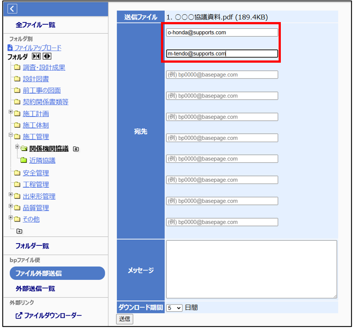356x331 pixels.
Task: Open the ダウンロード期間 days dropdown
Action: click(x=174, y=308)
